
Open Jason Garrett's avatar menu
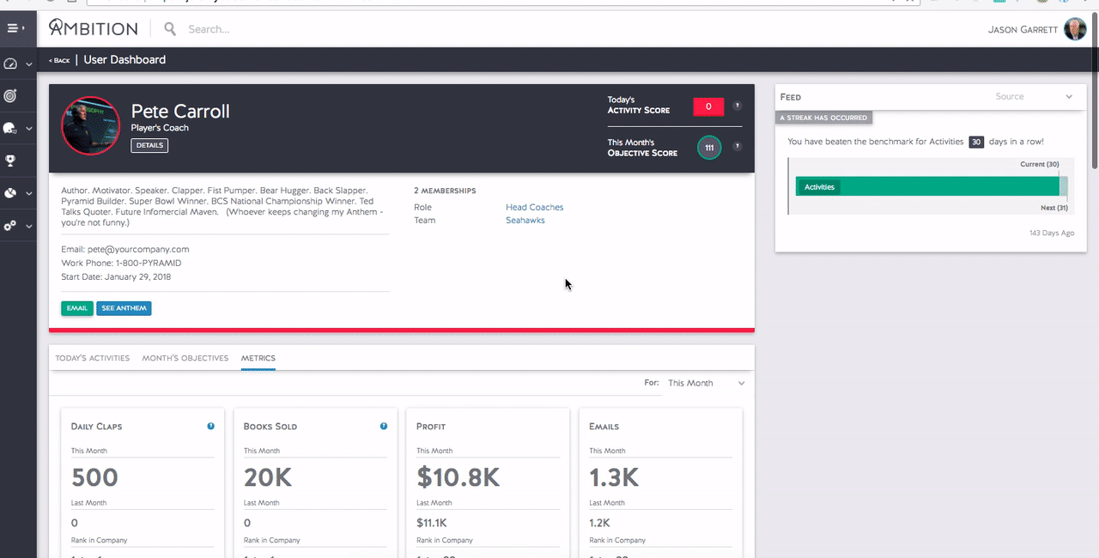click(x=1075, y=29)
